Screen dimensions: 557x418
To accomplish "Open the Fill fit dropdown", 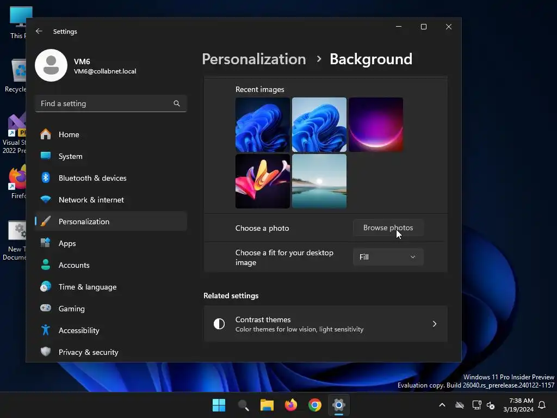I will click(x=388, y=257).
